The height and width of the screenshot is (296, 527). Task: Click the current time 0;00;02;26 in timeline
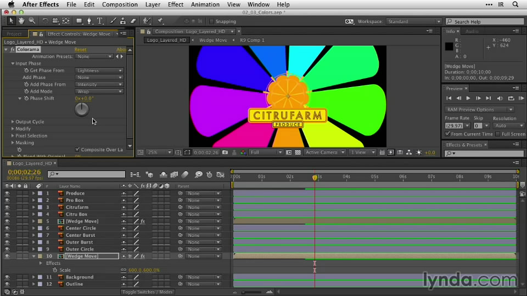point(24,172)
